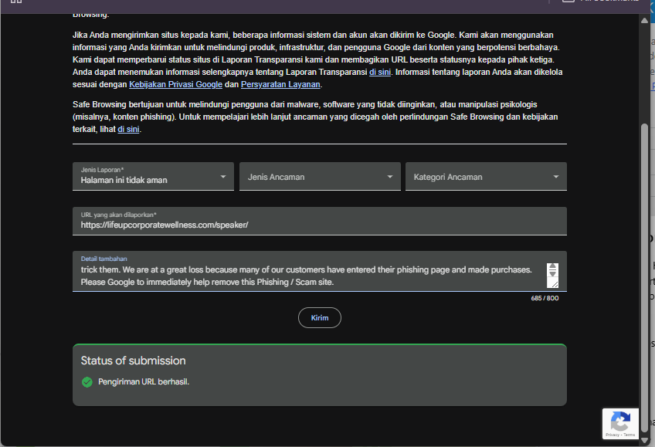This screenshot has width=655, height=447.
Task: Click the 'Pengiriman URL berhasil.' message
Action: [144, 382]
